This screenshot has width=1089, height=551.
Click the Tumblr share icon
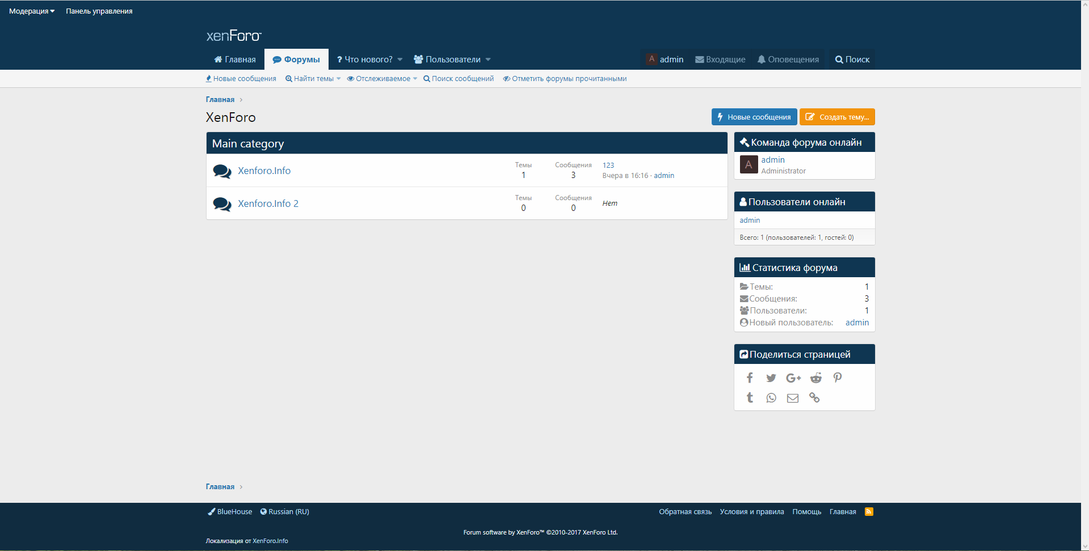(x=750, y=398)
